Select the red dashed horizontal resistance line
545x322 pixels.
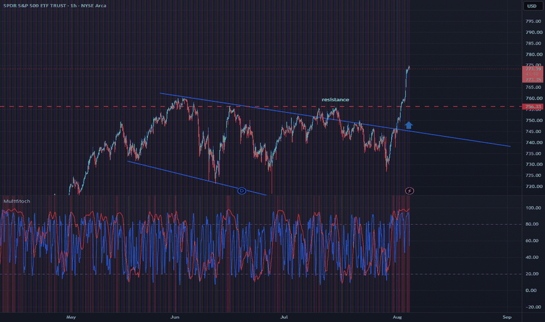261,107
